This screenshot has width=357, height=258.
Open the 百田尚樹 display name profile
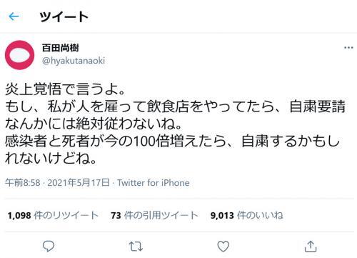point(61,48)
